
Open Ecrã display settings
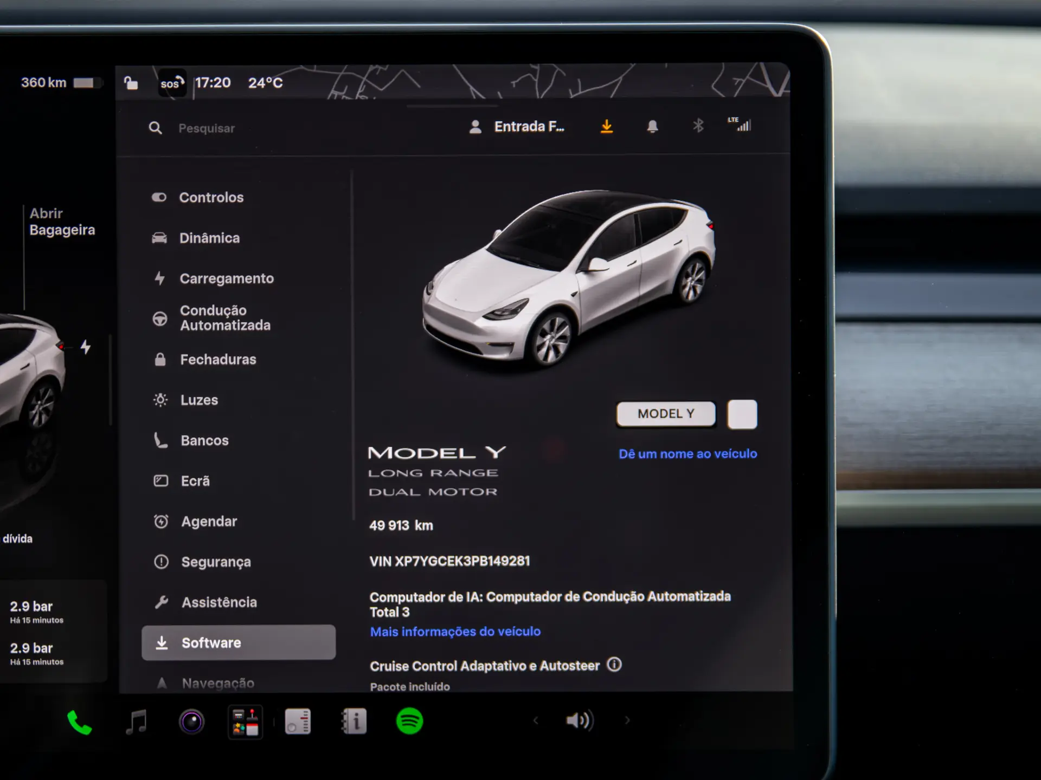tap(182, 481)
